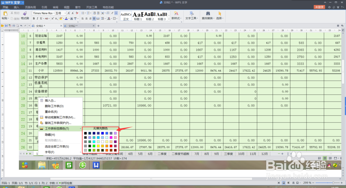The height and width of the screenshot is (188, 346).
Task: Click the numbered list icon
Action: 89,13
